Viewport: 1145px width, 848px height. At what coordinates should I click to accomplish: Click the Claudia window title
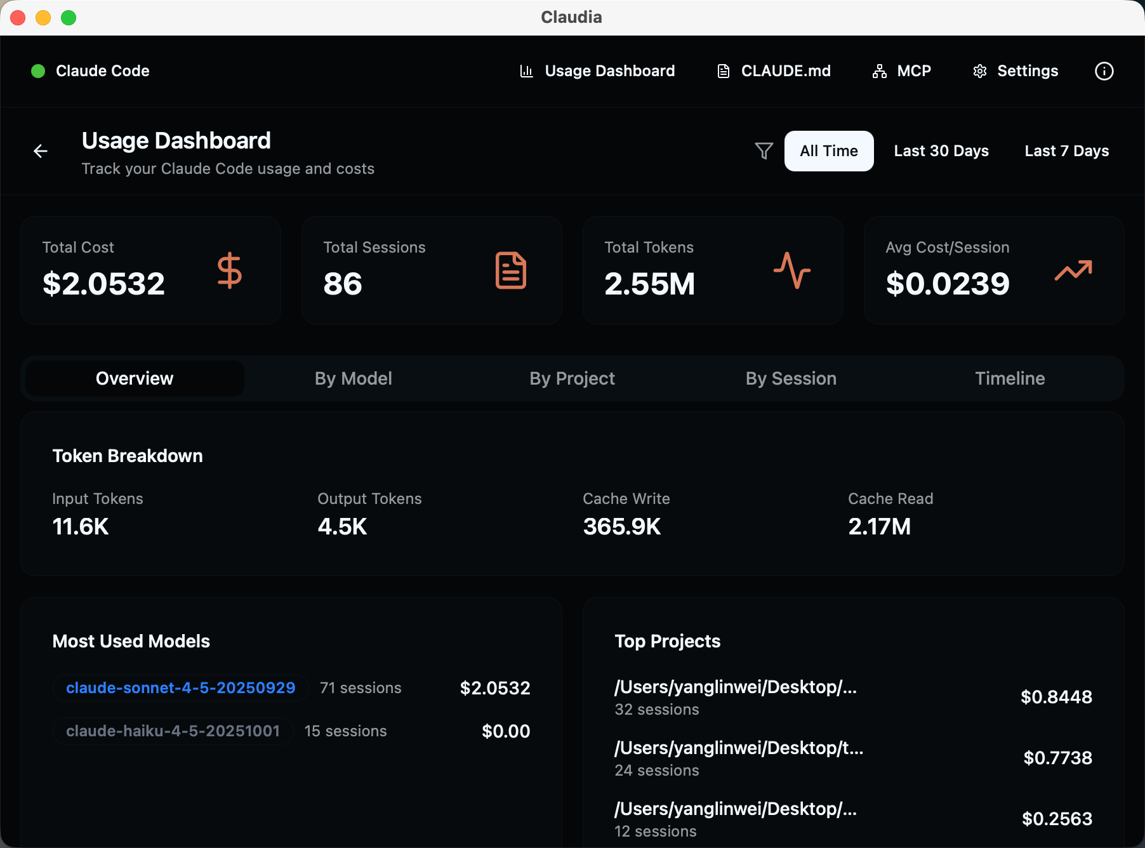[x=571, y=17]
